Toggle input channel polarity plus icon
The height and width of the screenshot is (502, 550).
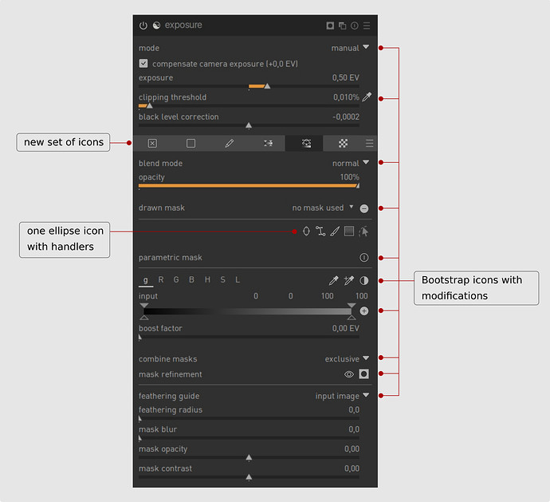point(364,311)
